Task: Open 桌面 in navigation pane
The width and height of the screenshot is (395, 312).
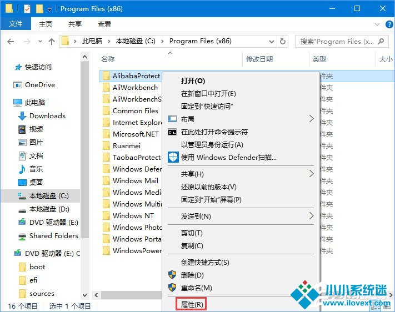Action: pos(36,182)
